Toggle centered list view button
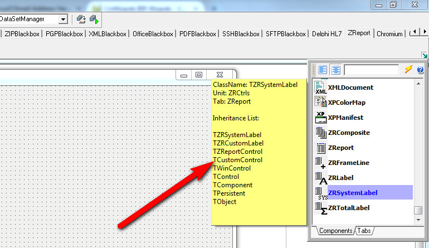This screenshot has height=248, width=429. (335, 70)
